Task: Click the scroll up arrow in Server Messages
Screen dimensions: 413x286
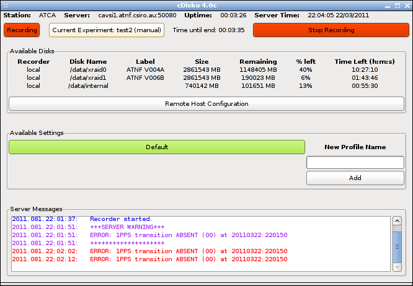Action: tap(397, 221)
